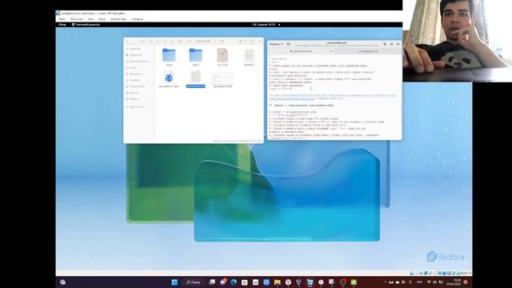Screen dimensions: 512x288
Task: Open the GNOME clock and calendar
Action: tap(264, 25)
